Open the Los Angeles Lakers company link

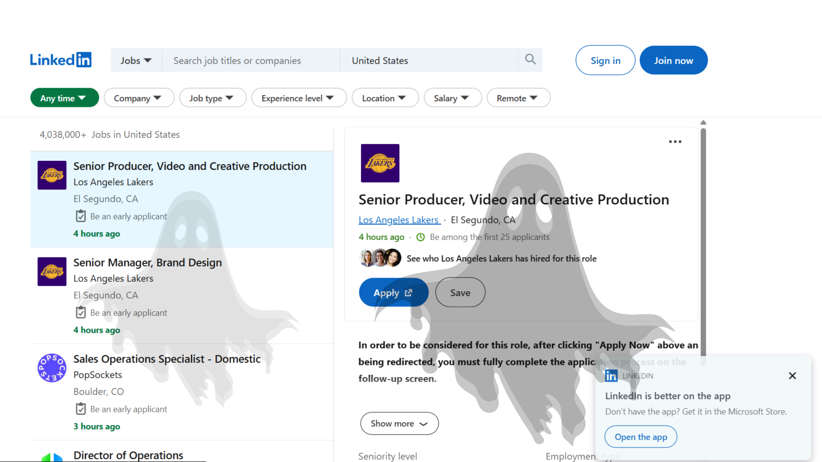point(399,220)
